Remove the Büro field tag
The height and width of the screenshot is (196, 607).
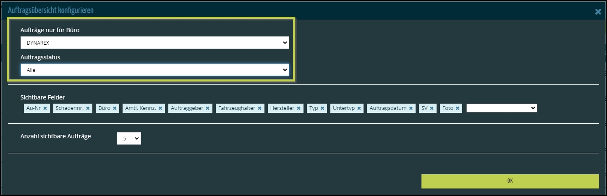tap(115, 108)
